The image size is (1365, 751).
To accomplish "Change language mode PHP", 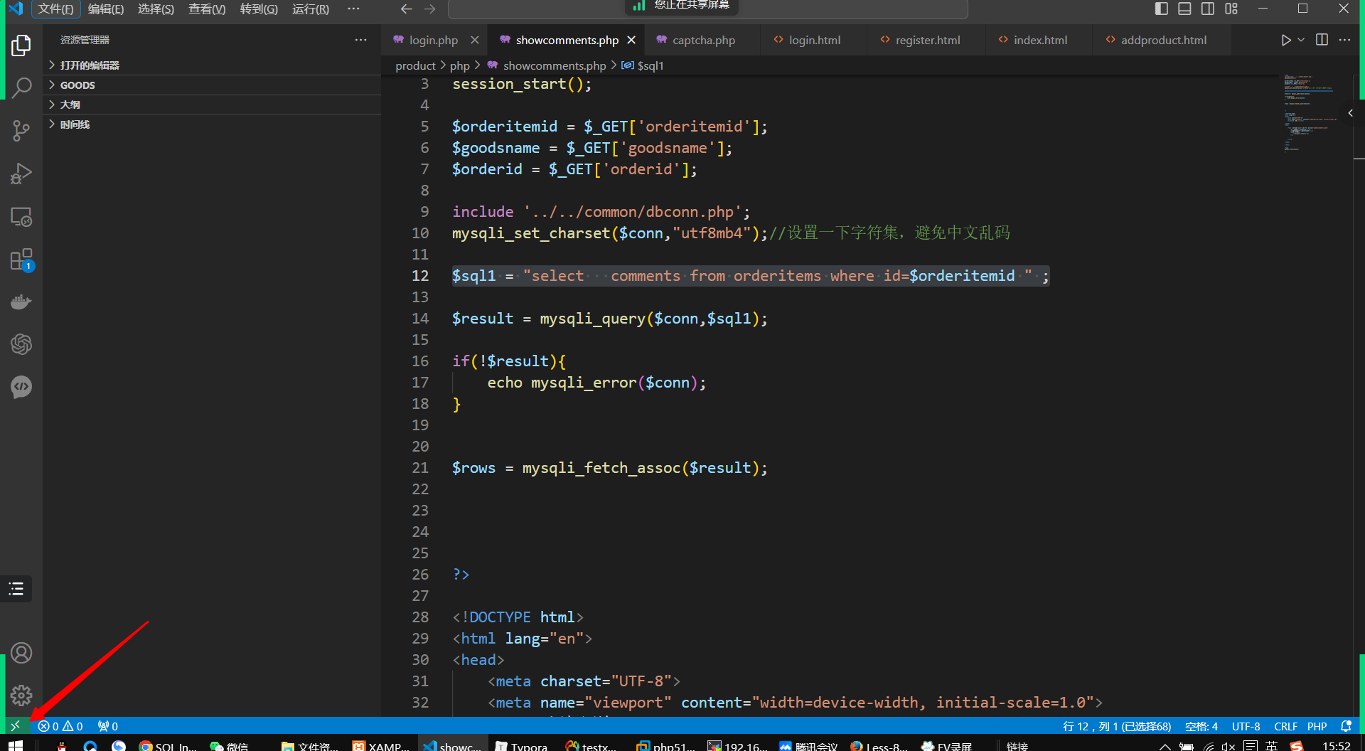I will pyautogui.click(x=1317, y=726).
